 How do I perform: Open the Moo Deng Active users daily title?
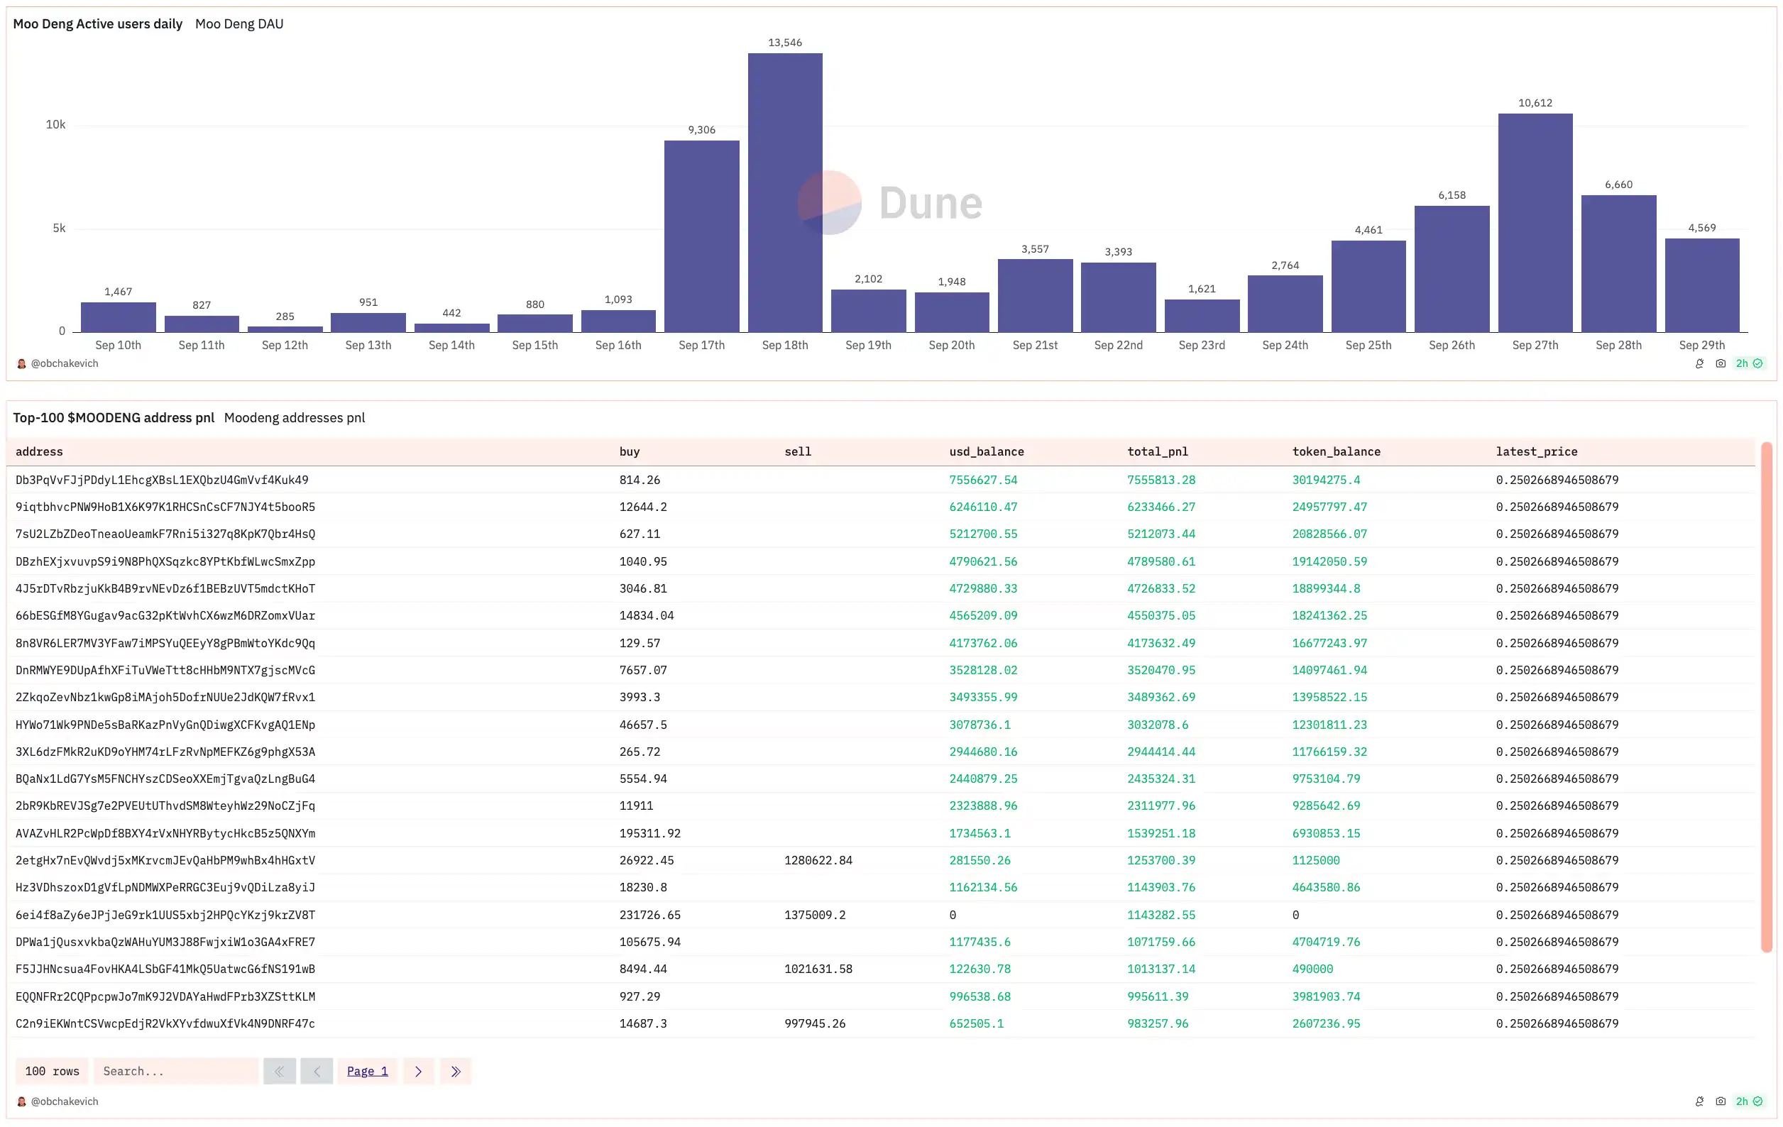(98, 23)
